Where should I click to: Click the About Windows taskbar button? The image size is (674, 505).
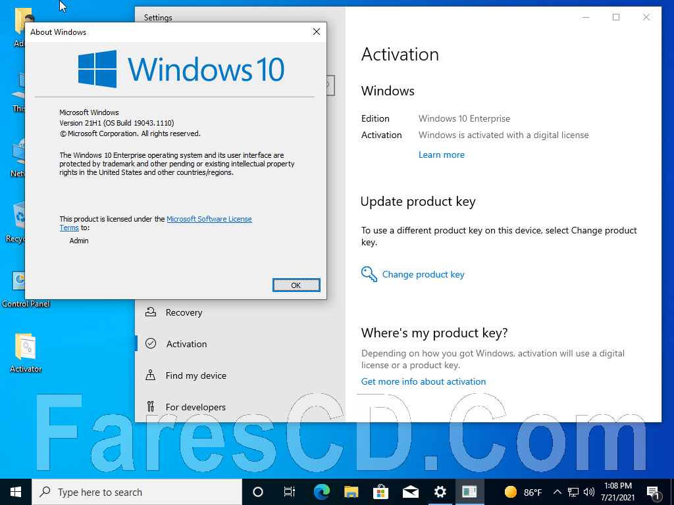(x=469, y=492)
